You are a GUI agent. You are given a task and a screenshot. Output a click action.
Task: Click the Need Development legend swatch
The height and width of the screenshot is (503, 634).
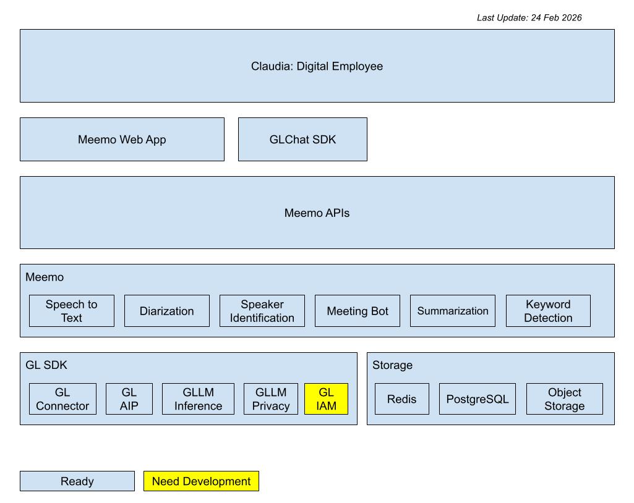(201, 481)
